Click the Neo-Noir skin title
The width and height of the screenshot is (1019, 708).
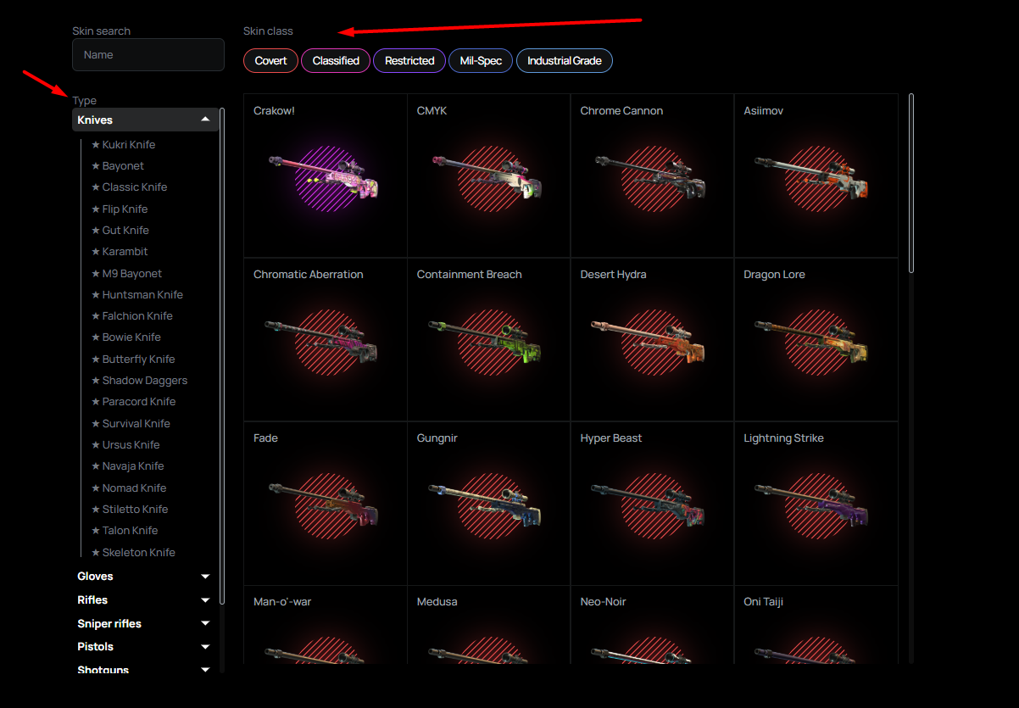[x=604, y=602]
